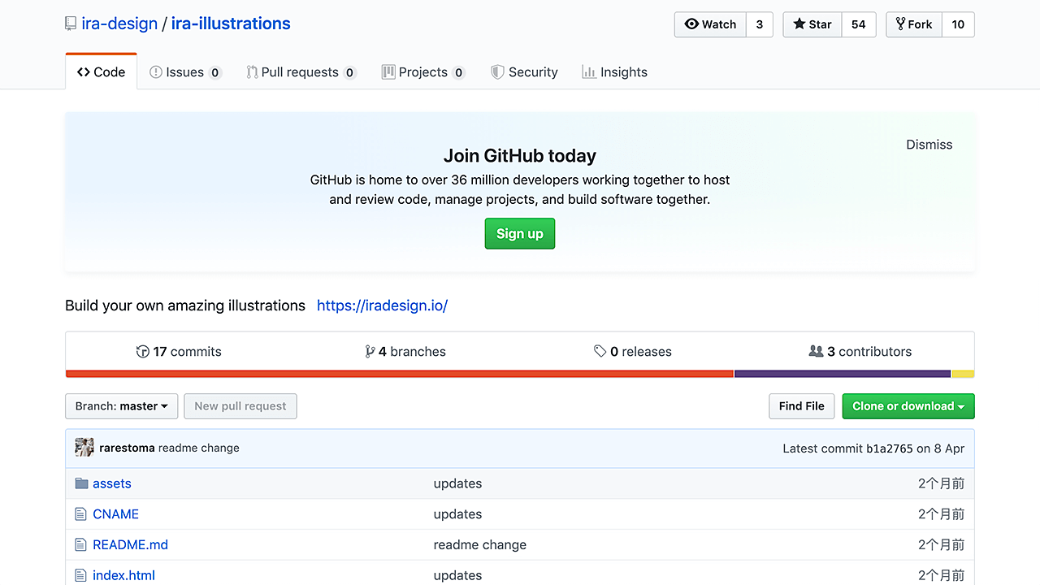Open the iradesign.io website link

coord(382,305)
